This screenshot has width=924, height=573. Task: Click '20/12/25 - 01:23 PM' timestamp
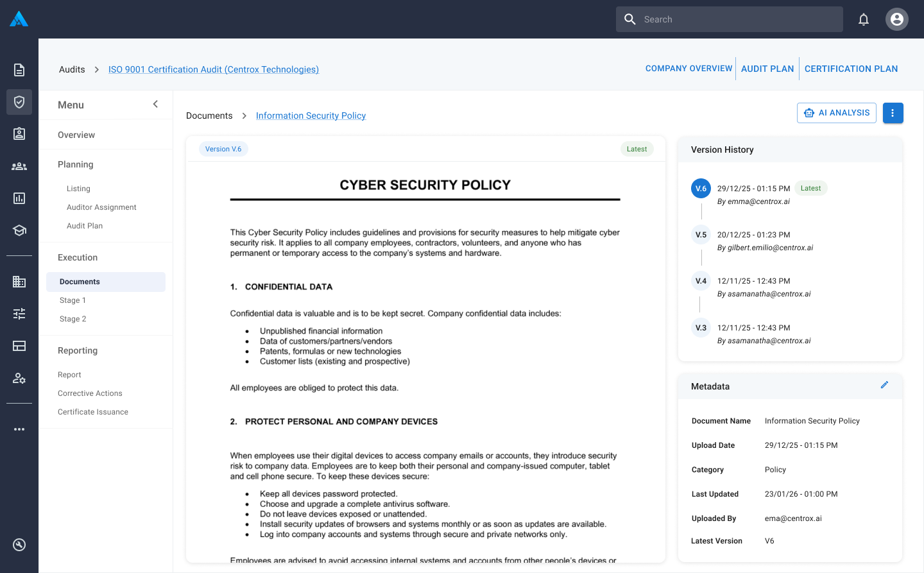(754, 235)
